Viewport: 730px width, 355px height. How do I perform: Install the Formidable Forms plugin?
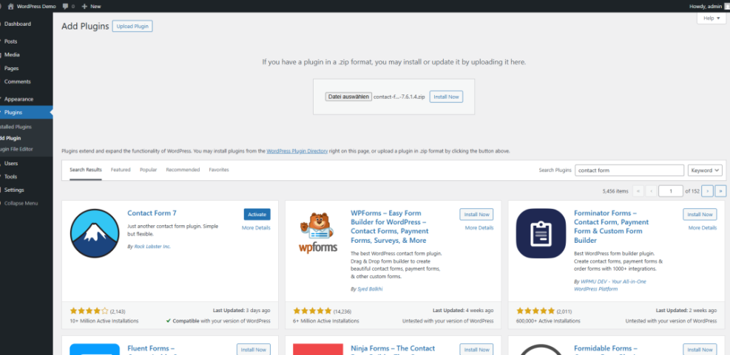click(x=700, y=349)
